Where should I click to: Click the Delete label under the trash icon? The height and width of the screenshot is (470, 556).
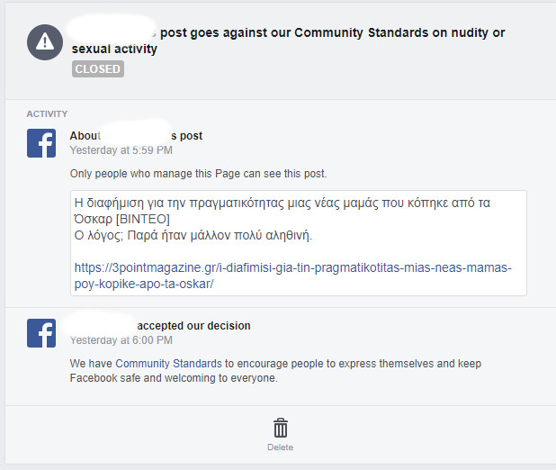280,447
